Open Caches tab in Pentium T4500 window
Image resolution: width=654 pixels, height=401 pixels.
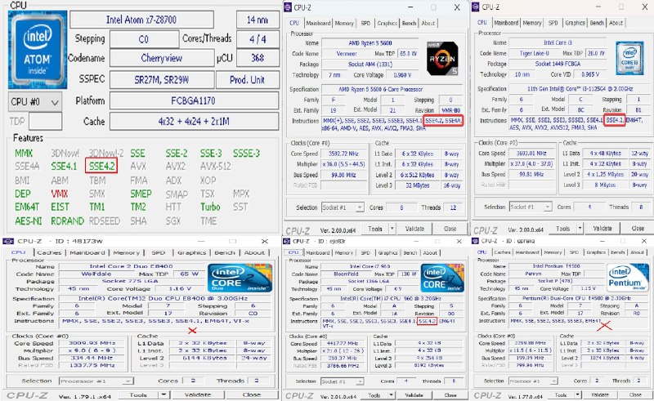coord(502,252)
